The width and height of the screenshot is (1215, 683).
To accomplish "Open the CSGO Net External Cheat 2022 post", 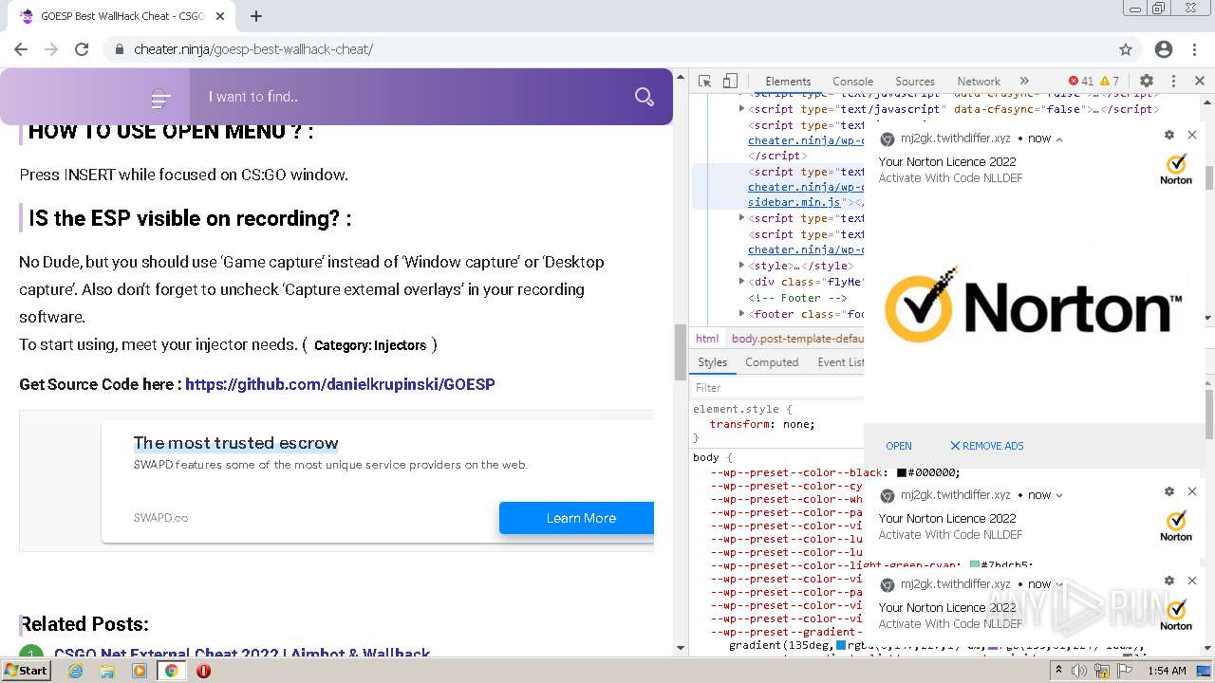I will (x=242, y=654).
